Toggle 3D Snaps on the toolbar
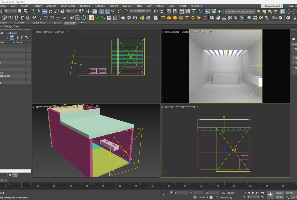297x200 pixels. tap(101, 11)
